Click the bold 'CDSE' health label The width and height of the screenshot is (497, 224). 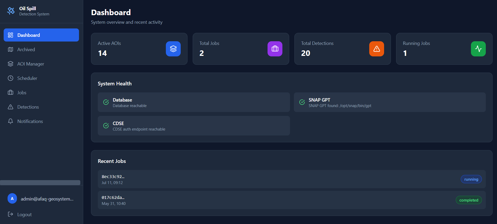(x=118, y=123)
